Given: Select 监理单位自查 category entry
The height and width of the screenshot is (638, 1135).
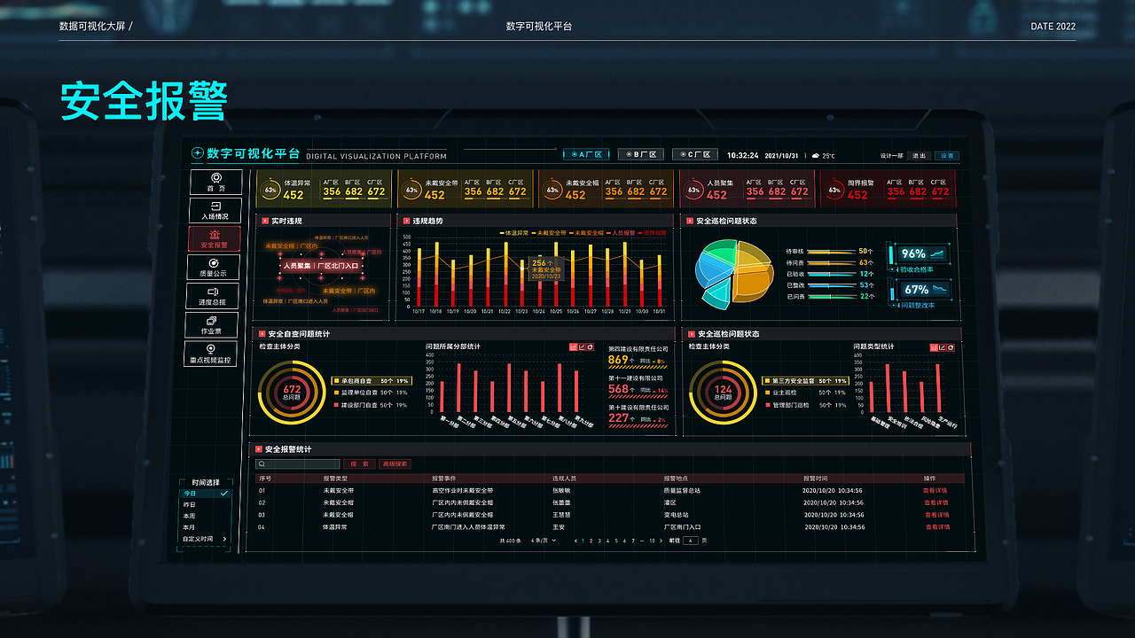Looking at the screenshot, I should coord(371,393).
